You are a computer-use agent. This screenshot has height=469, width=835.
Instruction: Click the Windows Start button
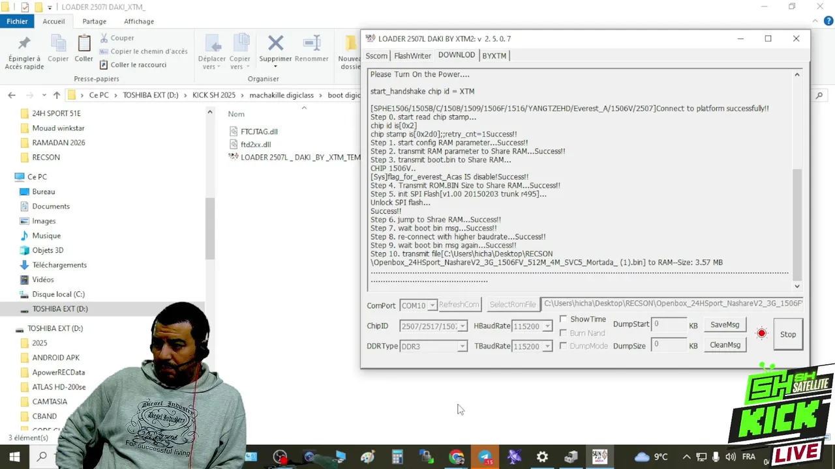tap(14, 457)
